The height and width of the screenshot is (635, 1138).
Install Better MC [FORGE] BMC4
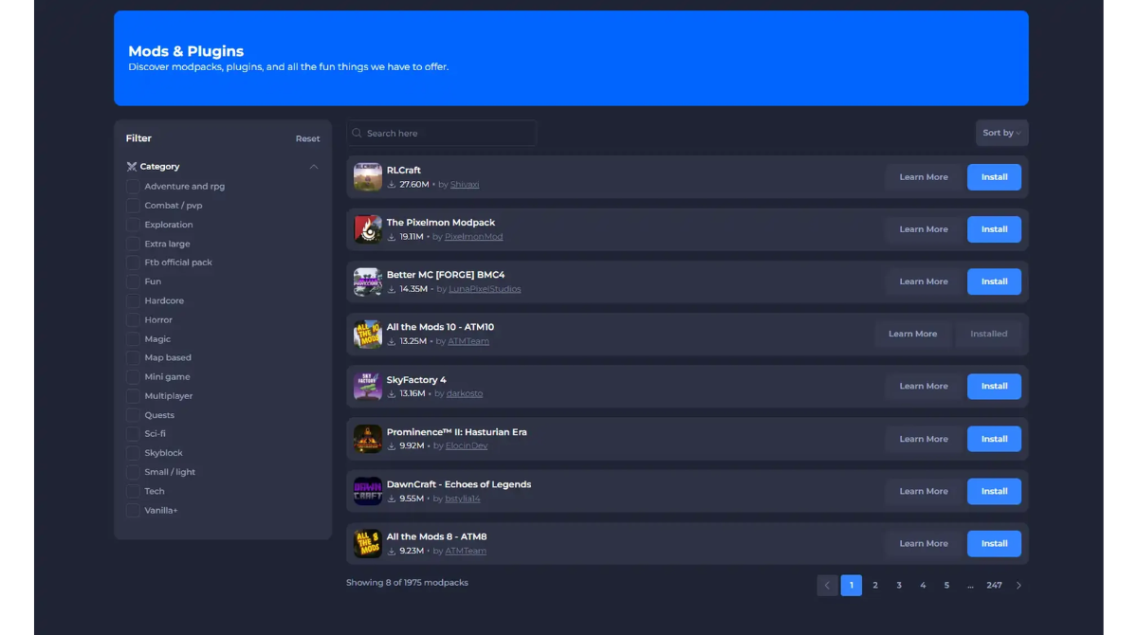[994, 281]
